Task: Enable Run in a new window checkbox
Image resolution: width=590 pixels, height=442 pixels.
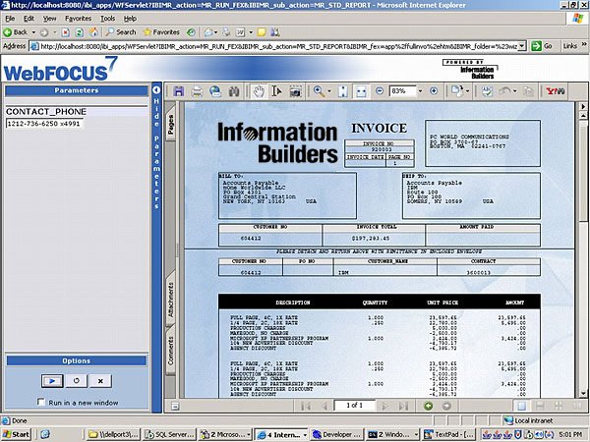Action: 41,402
